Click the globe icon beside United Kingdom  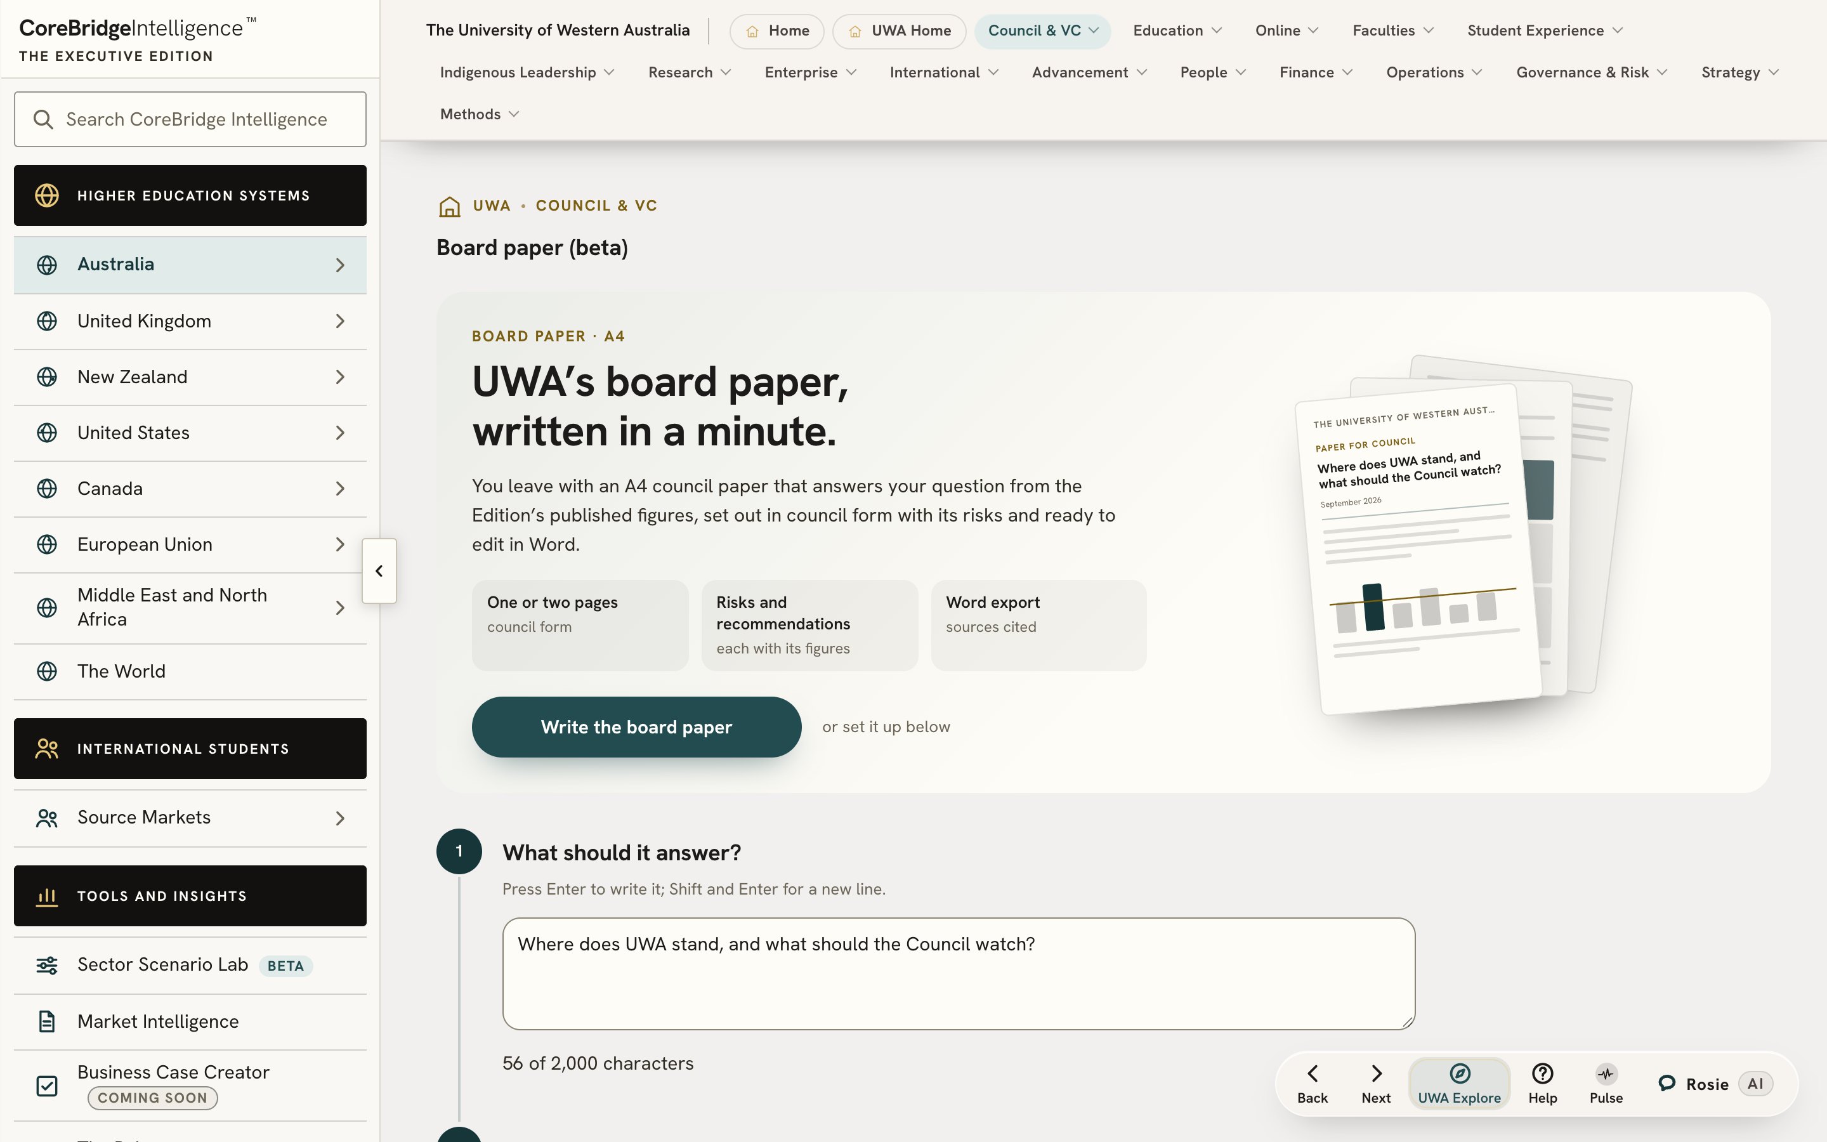(47, 321)
